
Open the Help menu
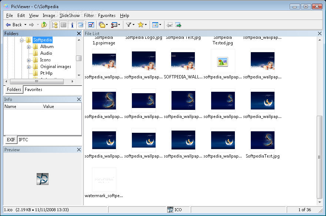point(124,16)
